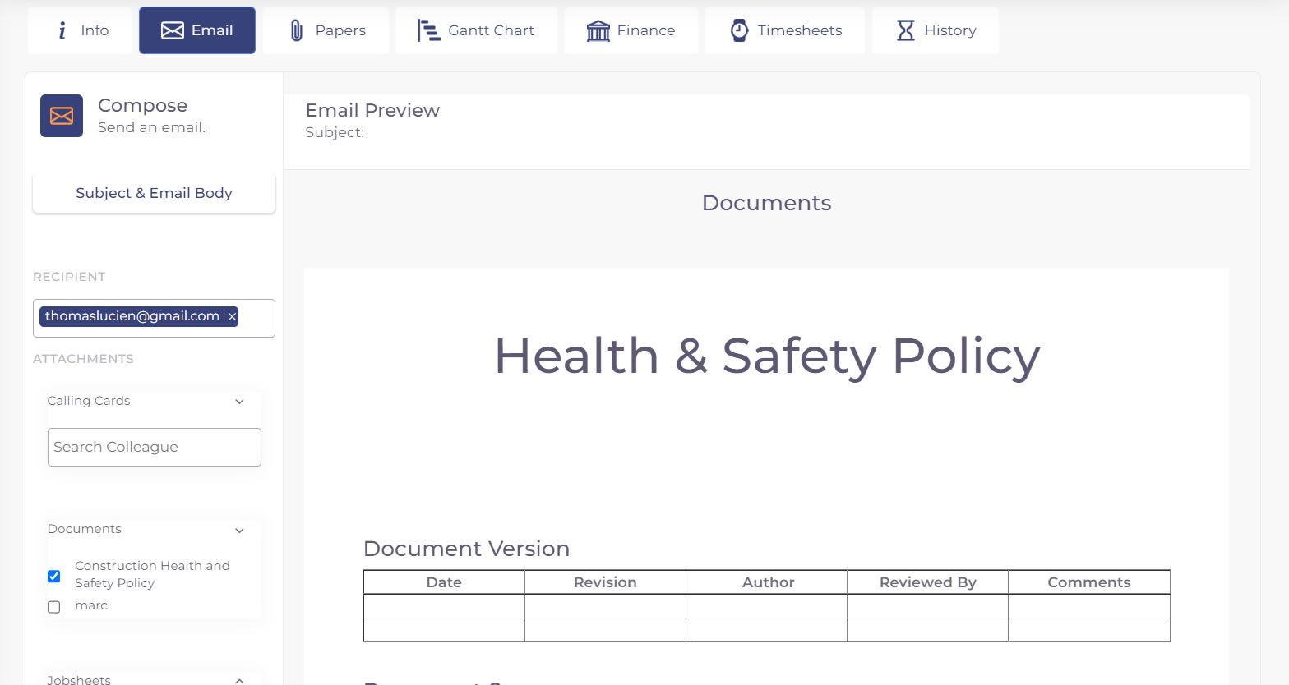The image size is (1289, 685).
Task: Click the orange Compose envelope icon
Action: point(62,116)
